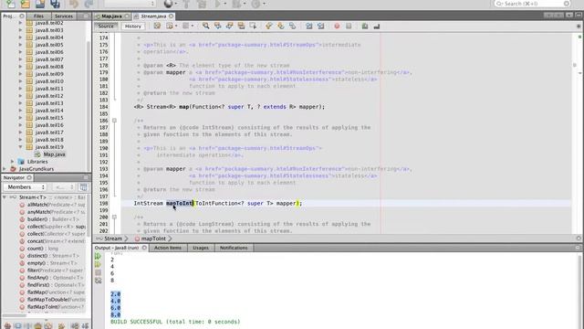Click the Next Bookmark icon

point(281,26)
